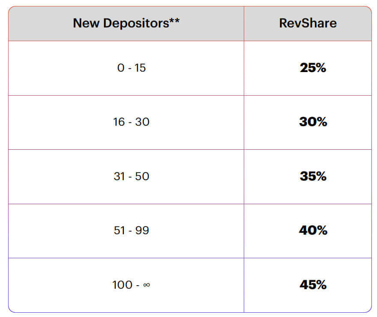Viewport: 377px width, 317px height.
Task: Click the 35% RevShare value
Action: (313, 176)
